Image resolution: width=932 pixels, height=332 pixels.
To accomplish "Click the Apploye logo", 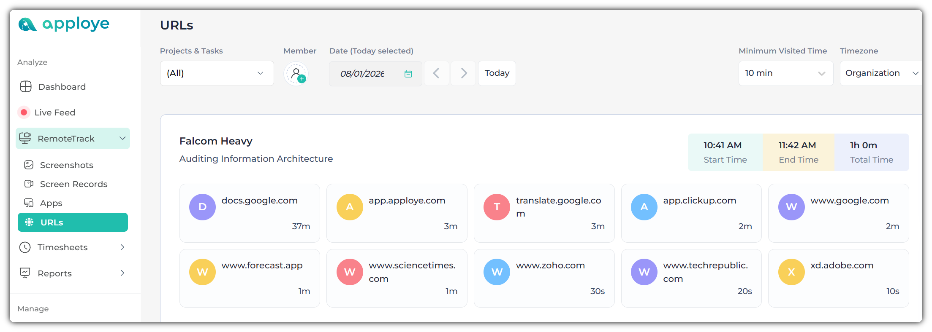I will pos(64,24).
